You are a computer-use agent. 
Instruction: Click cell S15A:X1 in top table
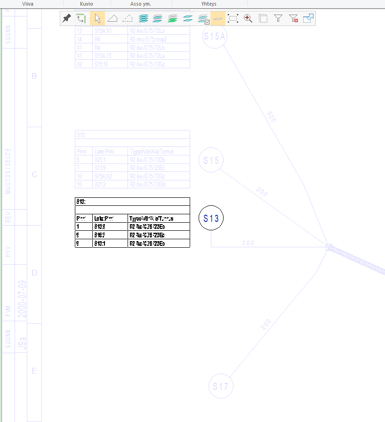[x=110, y=31]
